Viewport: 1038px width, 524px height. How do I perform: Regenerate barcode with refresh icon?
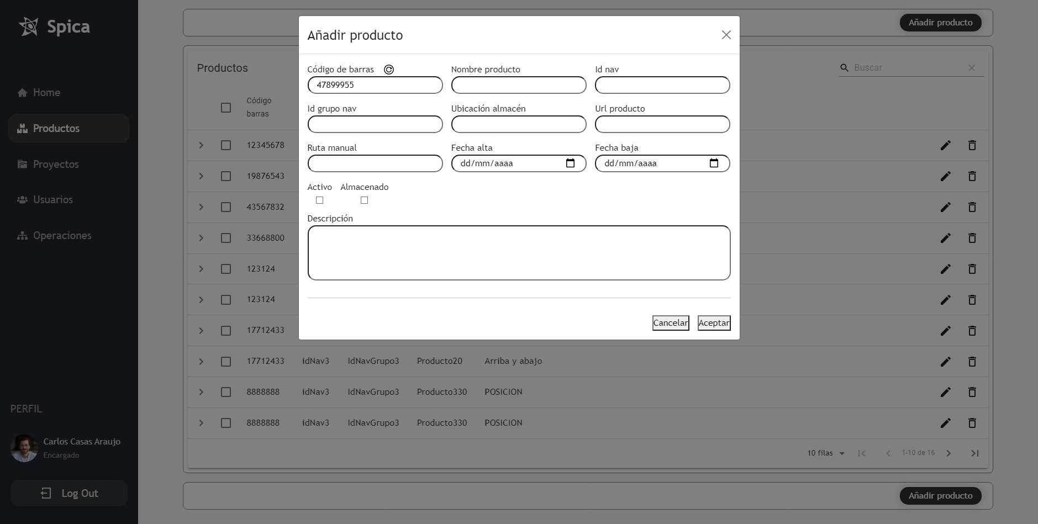[389, 70]
